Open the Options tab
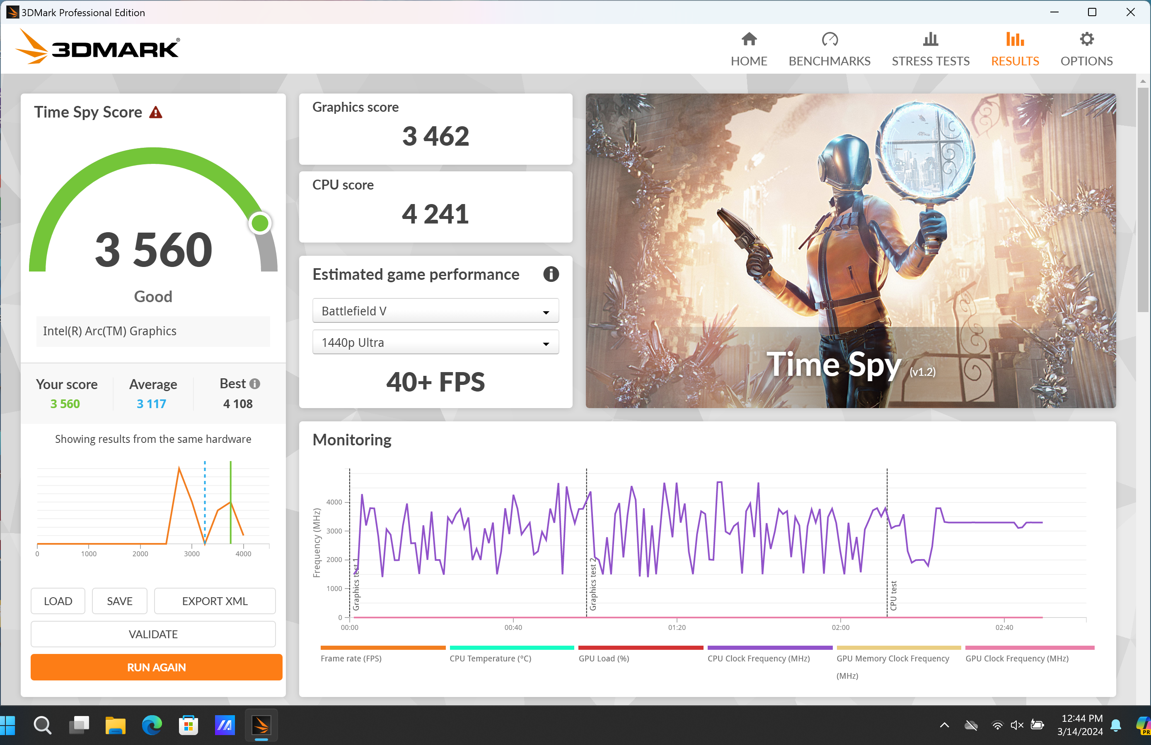 pyautogui.click(x=1087, y=49)
